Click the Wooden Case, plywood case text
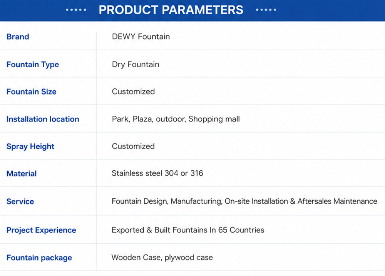This screenshot has width=385, height=276. coord(162,258)
